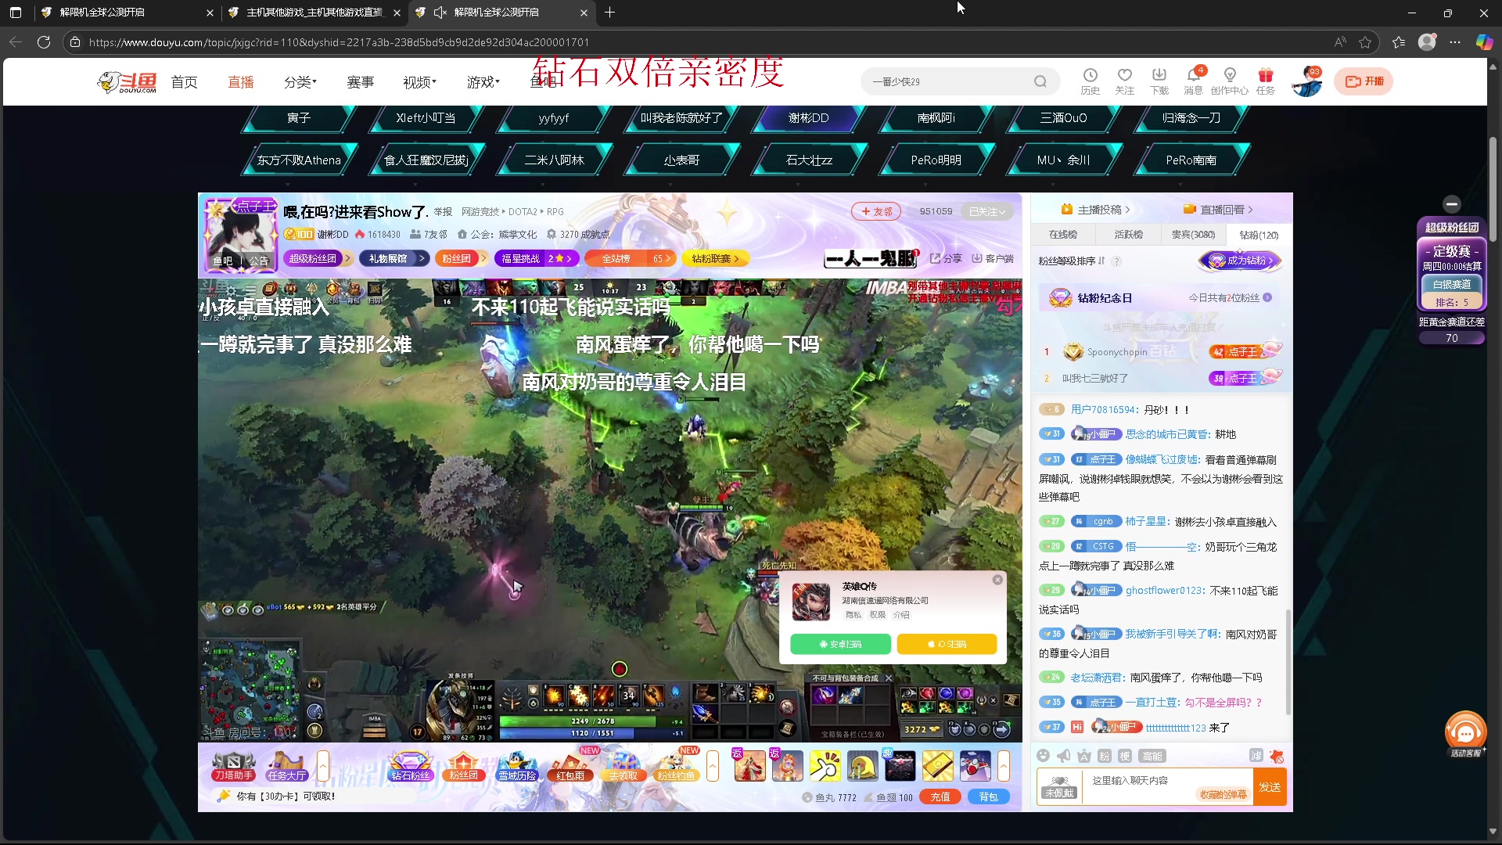This screenshot has height=845, width=1502.
Task: Open 超级粉丝团 pill link
Action: (x=318, y=259)
